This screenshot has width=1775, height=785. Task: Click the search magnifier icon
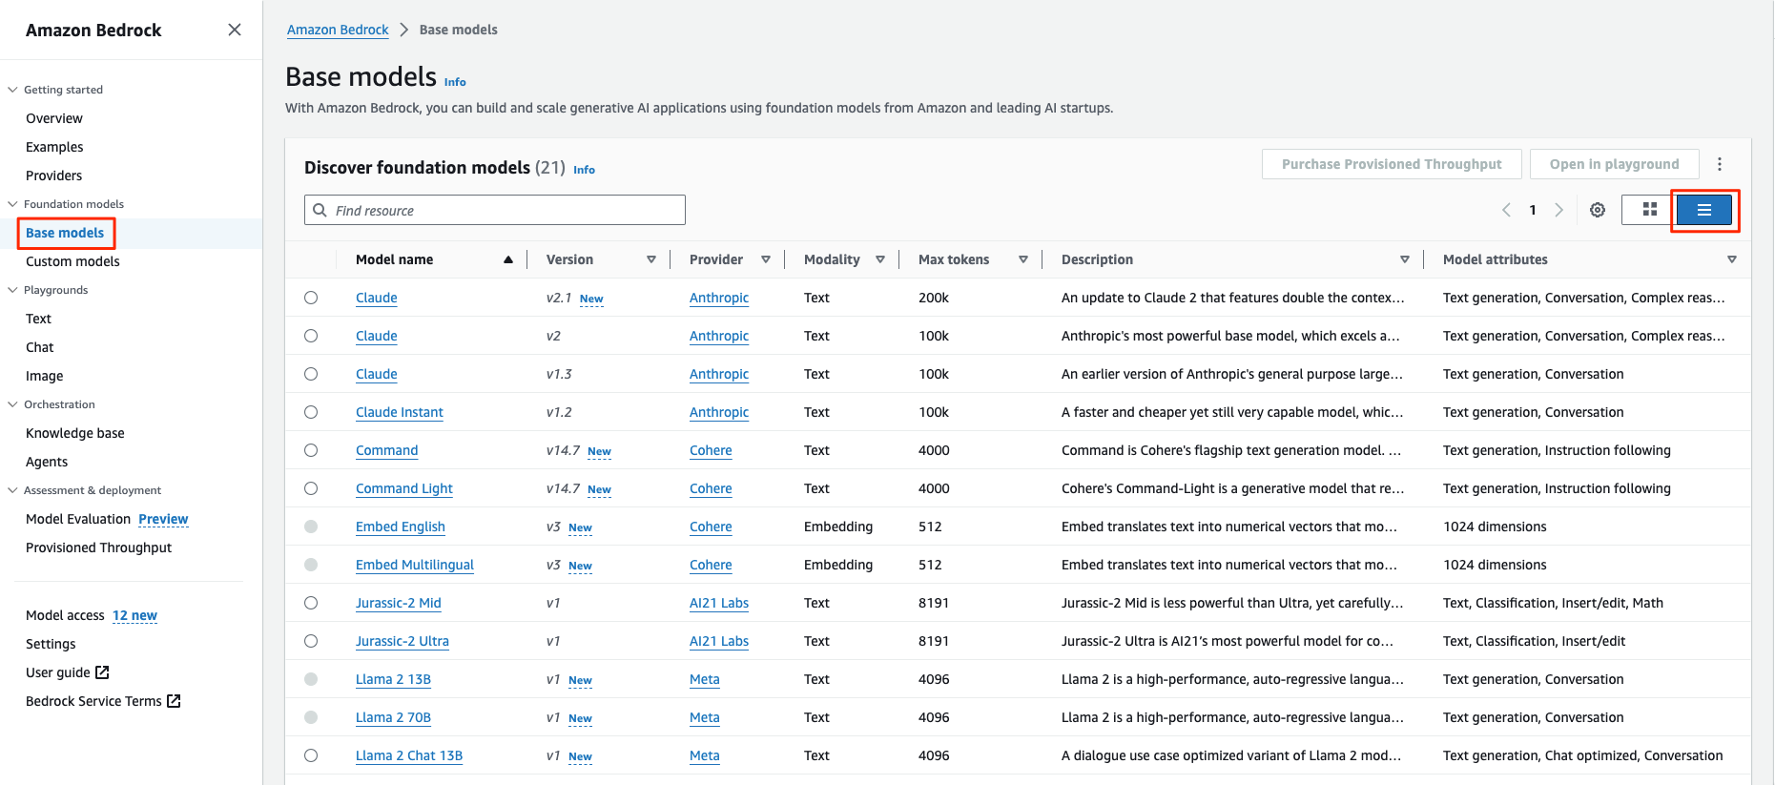pos(320,210)
